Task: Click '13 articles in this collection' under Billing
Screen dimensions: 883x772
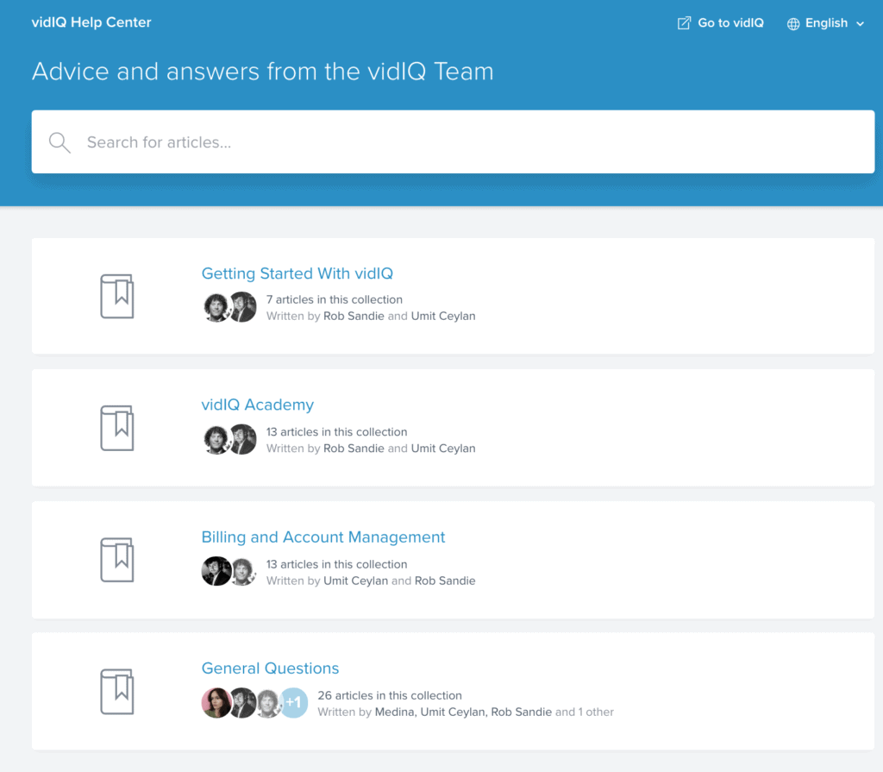Action: tap(337, 565)
